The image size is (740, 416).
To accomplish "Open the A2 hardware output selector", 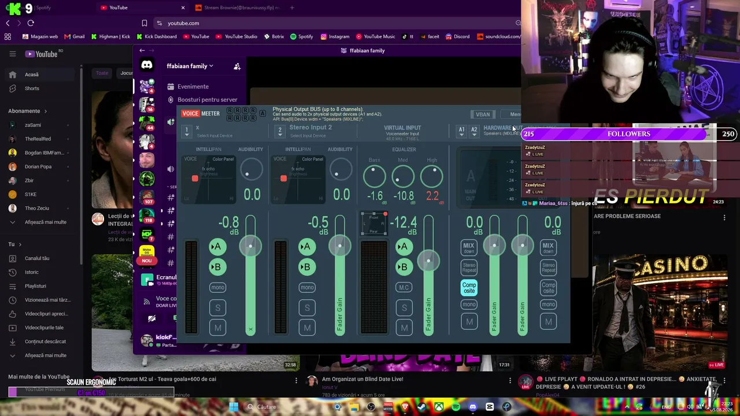I will pyautogui.click(x=474, y=131).
